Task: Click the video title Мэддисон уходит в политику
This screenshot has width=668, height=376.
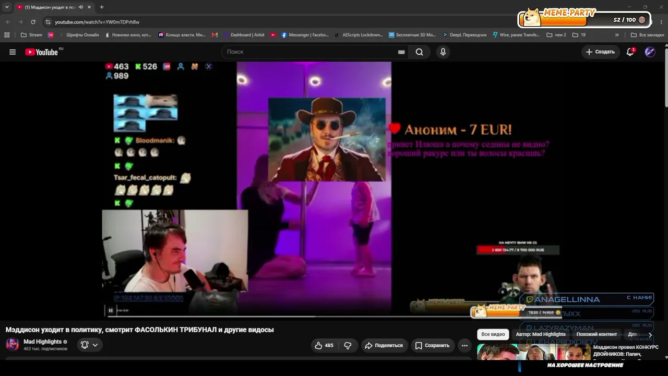Action: click(139, 330)
